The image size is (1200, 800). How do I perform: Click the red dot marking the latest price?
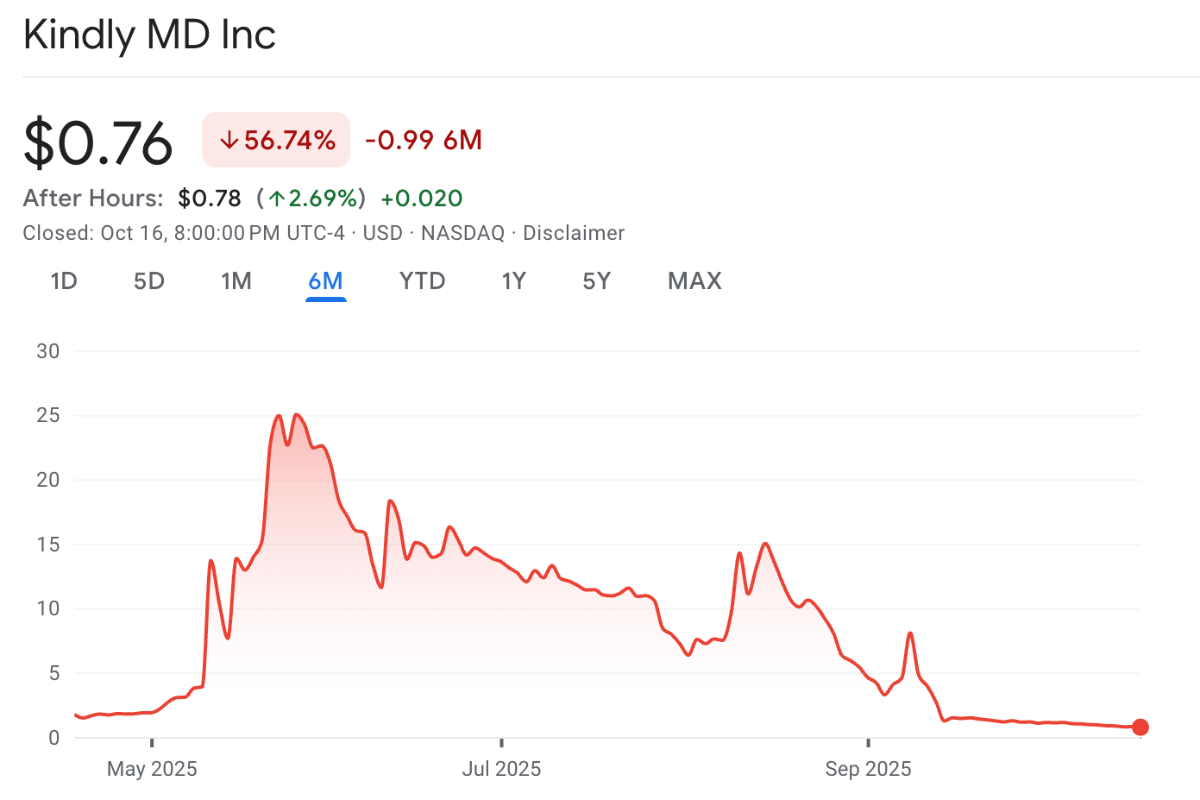point(1140,728)
